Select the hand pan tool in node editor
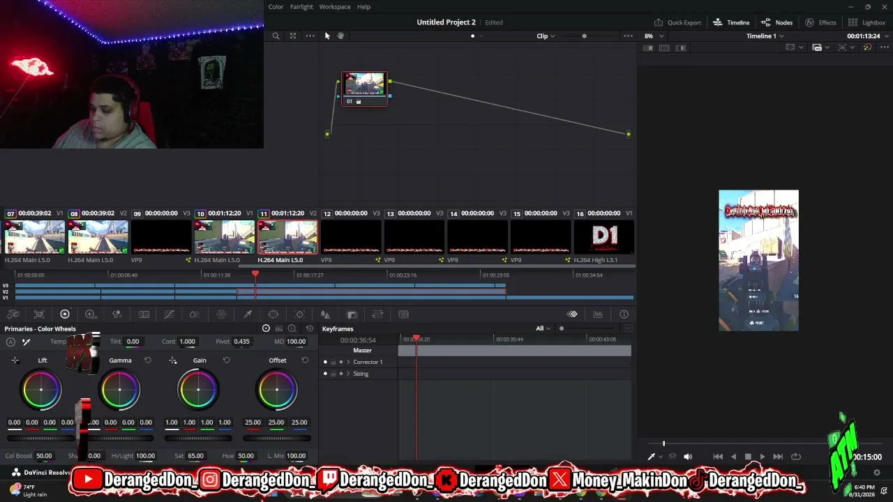Image resolution: width=893 pixels, height=502 pixels. click(340, 36)
